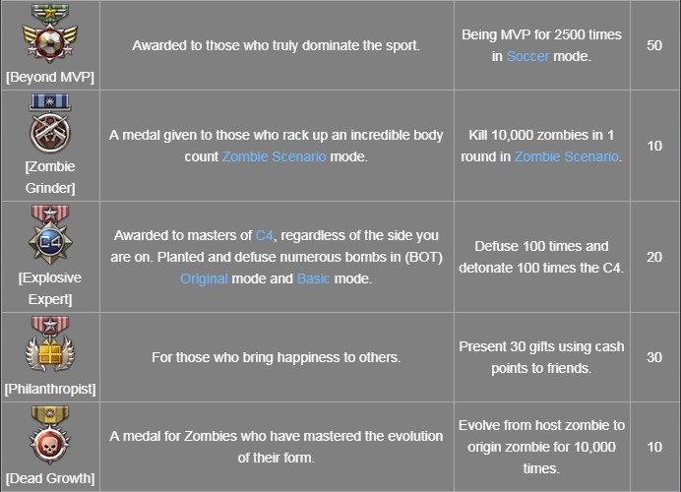The image size is (681, 492).
Task: Click the 20 points cell for Explosive Expert
Action: pyautogui.click(x=653, y=257)
